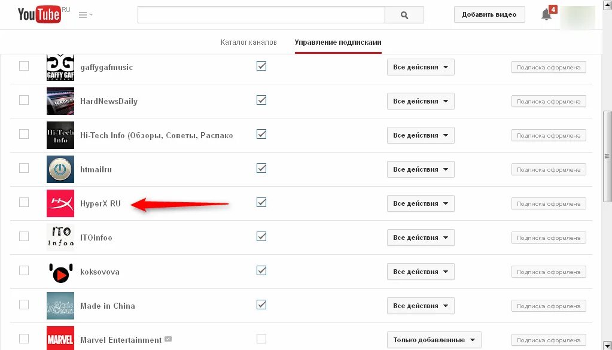Click the scrollbar up arrow
Viewport: 612px width, 350px height.
tap(607, 4)
